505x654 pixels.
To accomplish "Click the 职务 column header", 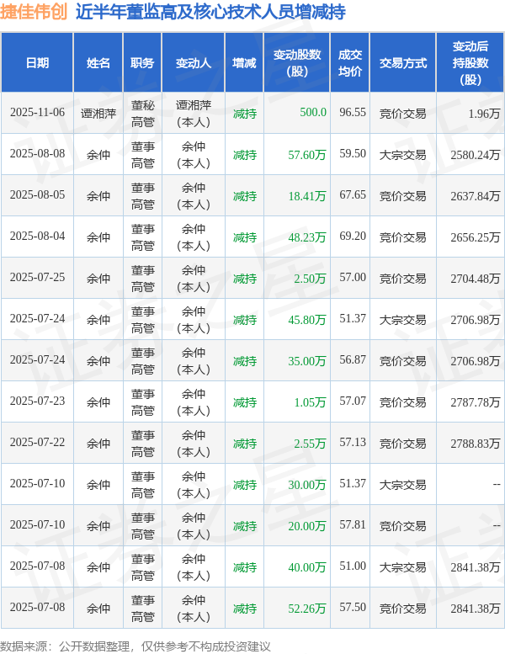I will pyautogui.click(x=142, y=63).
